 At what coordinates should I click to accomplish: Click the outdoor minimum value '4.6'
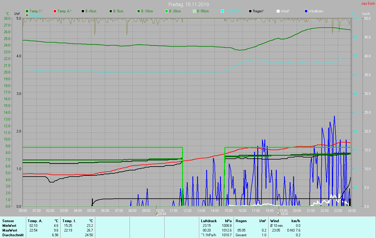56,226
